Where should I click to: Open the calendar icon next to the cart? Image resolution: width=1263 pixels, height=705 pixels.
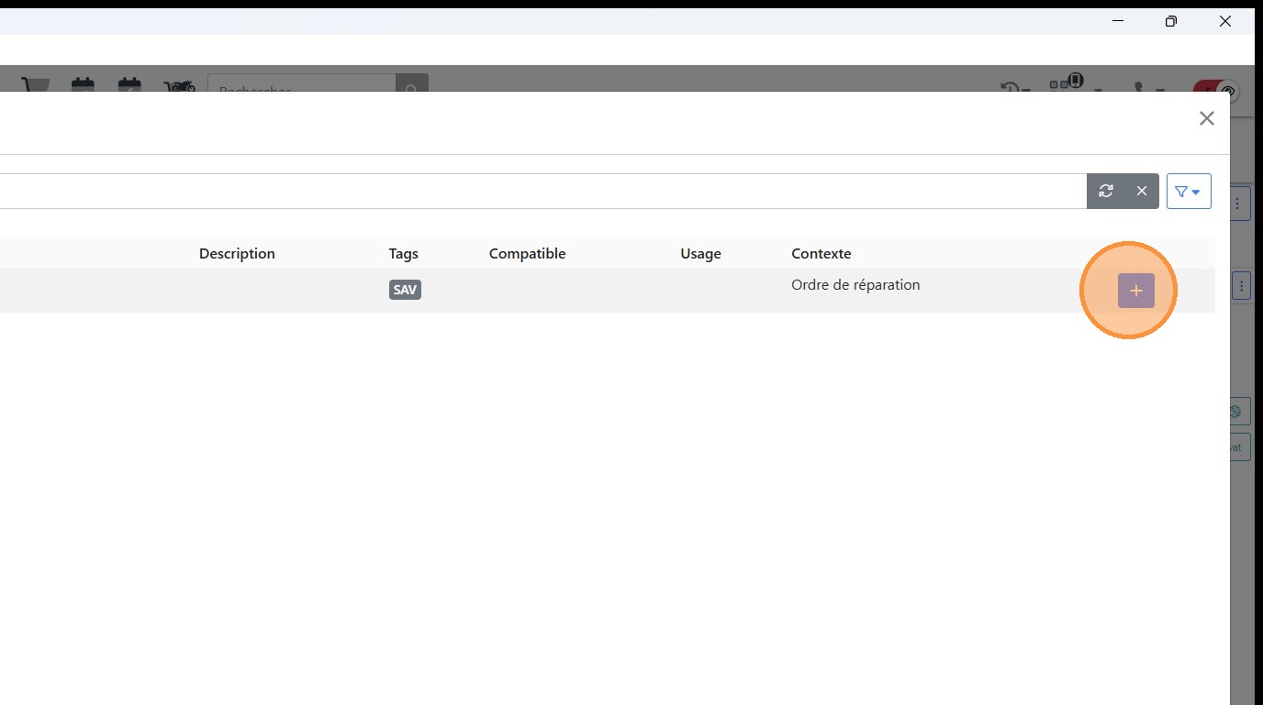(83, 85)
